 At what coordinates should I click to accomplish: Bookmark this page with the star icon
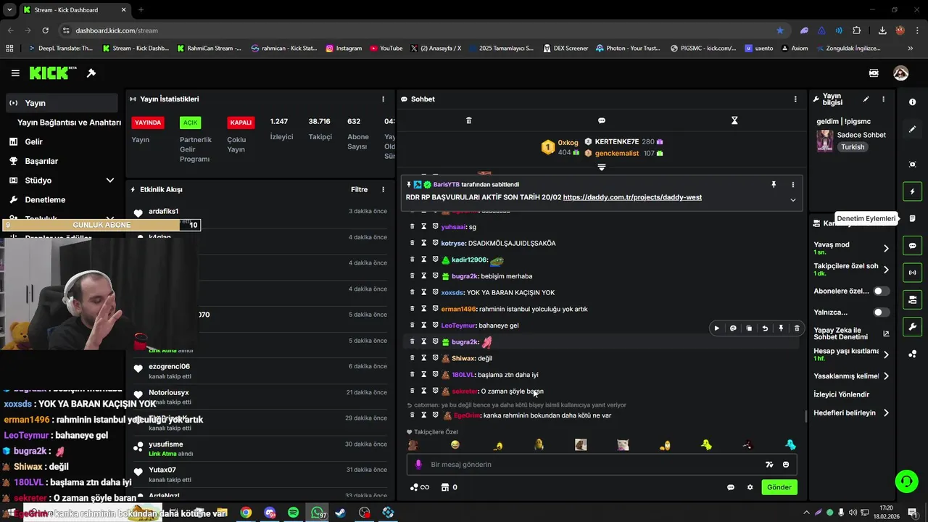pyautogui.click(x=780, y=30)
